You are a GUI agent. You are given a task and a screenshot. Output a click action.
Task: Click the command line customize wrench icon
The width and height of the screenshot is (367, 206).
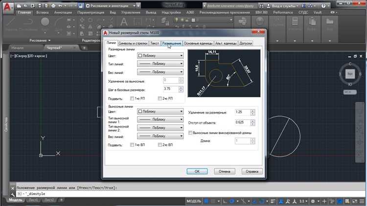(x=13, y=194)
